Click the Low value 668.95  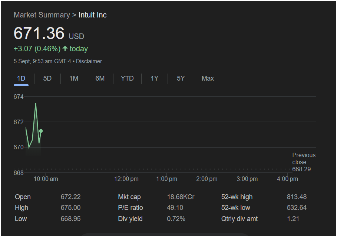[70, 219]
